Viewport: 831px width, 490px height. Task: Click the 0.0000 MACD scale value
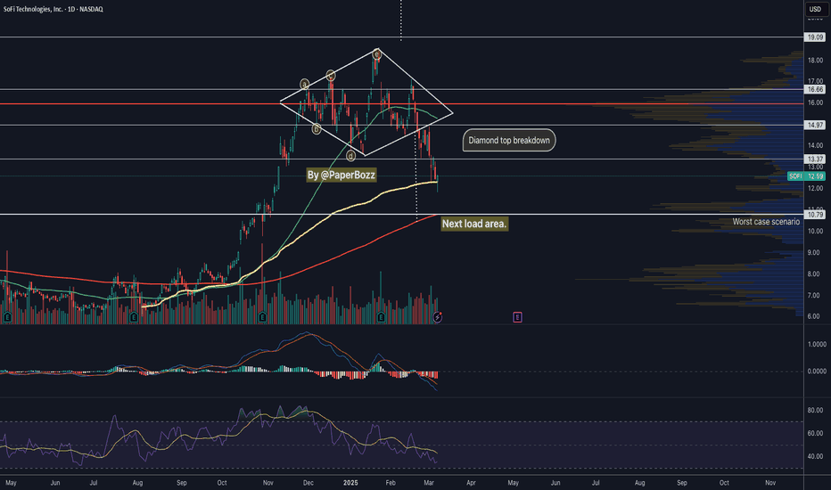pos(817,372)
